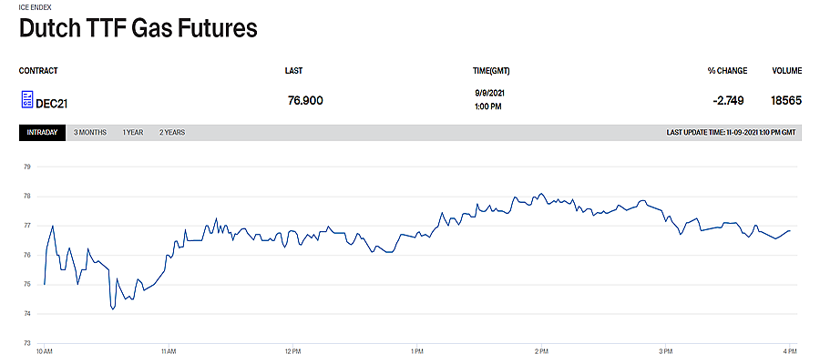Click the TIME(GMT) column header
The height and width of the screenshot is (364, 820).
491,71
